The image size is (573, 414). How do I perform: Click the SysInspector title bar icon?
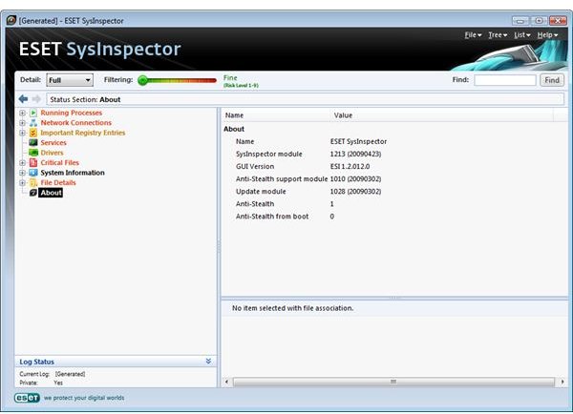tap(11, 20)
